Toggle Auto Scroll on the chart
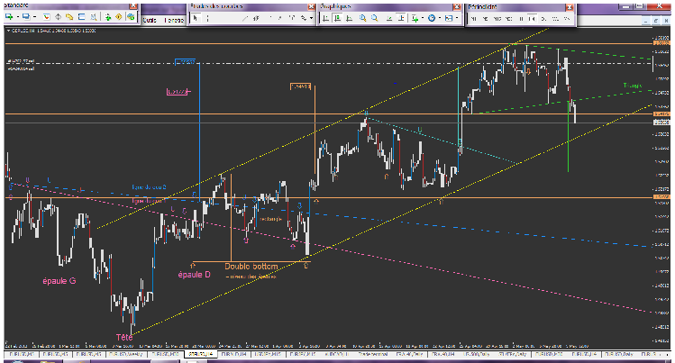 click(x=389, y=18)
